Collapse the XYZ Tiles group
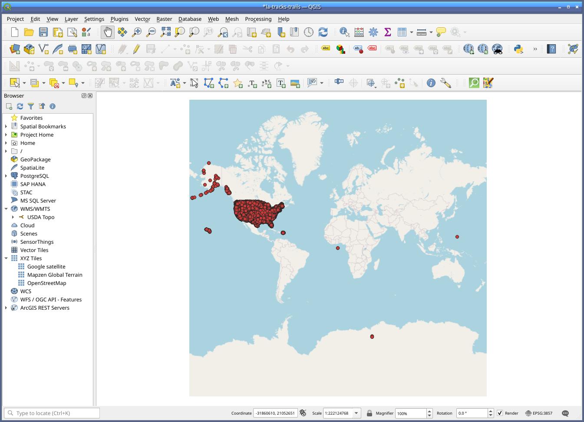The image size is (584, 422). tap(6, 258)
